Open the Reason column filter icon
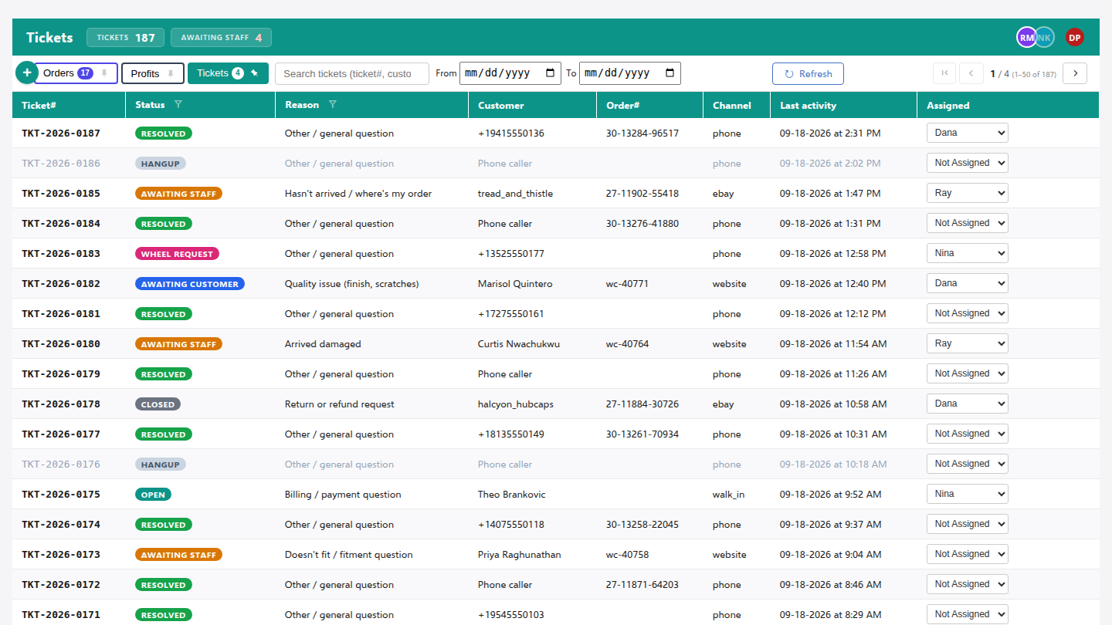This screenshot has height=625, width=1112. [x=333, y=104]
